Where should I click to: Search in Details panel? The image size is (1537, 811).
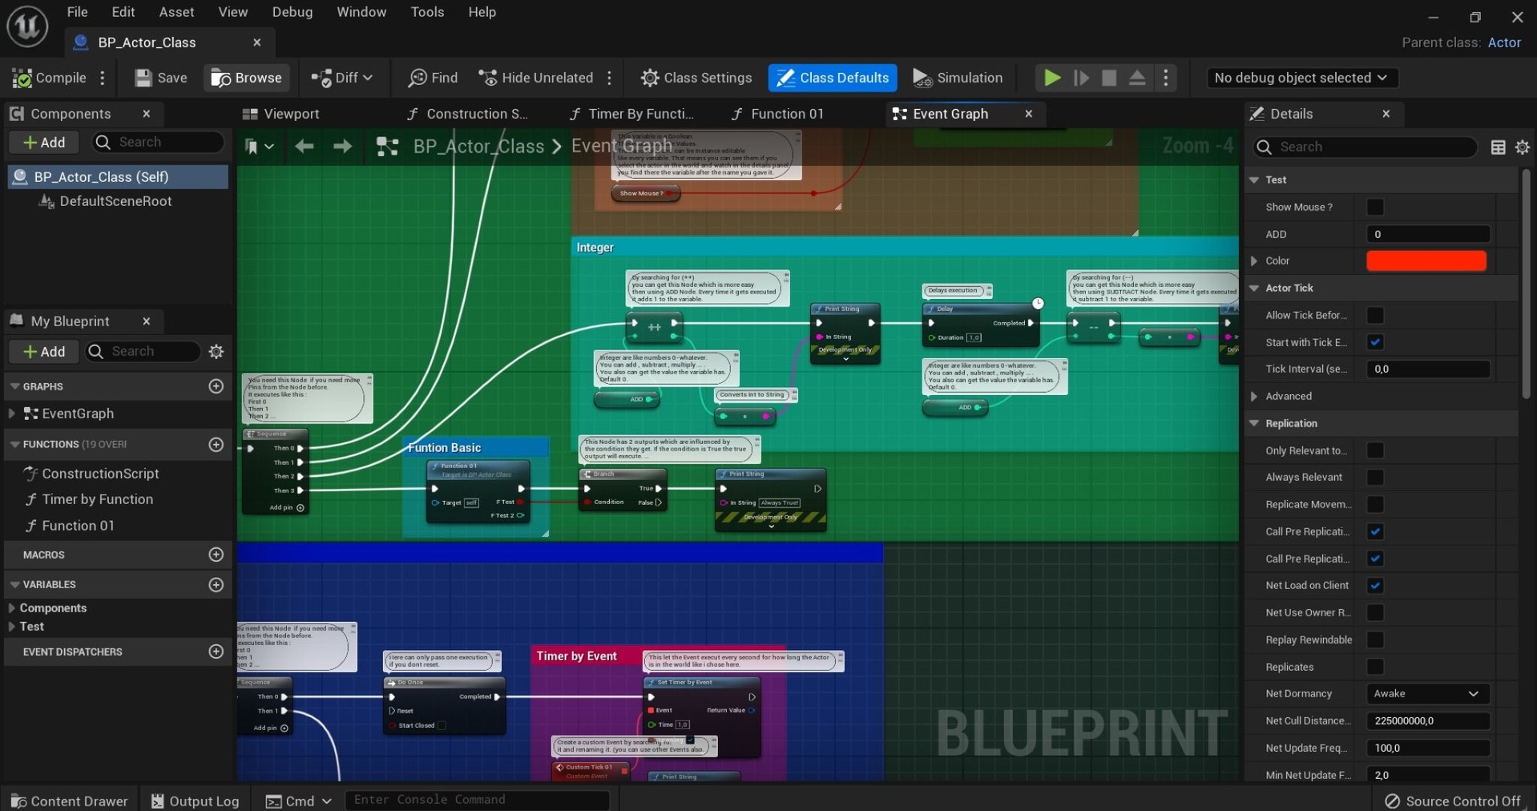[x=1365, y=147]
